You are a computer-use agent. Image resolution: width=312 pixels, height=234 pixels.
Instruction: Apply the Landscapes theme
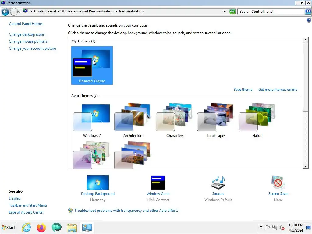coord(216,120)
